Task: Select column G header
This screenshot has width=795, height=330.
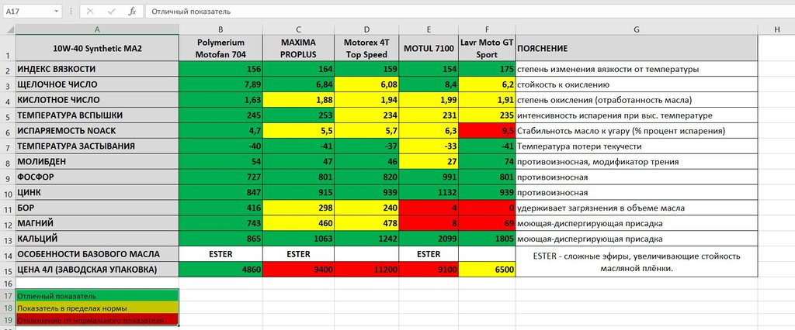Action: click(637, 29)
